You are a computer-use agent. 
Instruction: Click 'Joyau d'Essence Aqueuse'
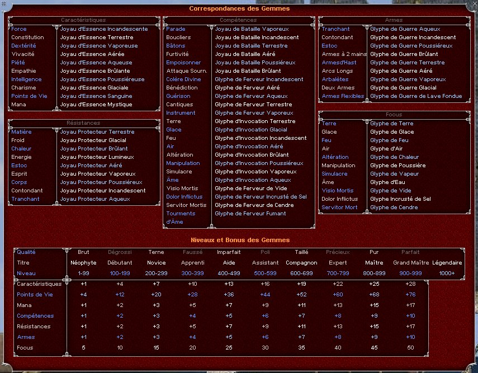coord(96,63)
